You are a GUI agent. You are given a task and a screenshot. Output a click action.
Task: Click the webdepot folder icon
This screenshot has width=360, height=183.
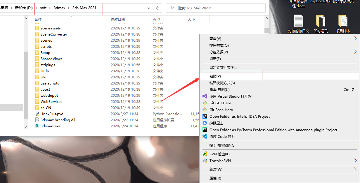37,96
